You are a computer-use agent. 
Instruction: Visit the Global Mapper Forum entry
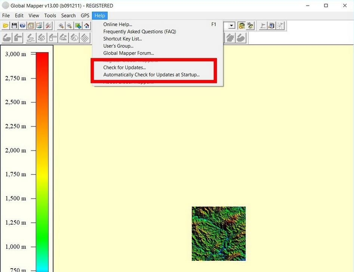pos(129,53)
